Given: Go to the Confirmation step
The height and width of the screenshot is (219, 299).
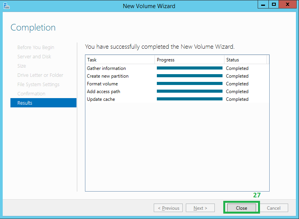Looking at the screenshot, I should pyautogui.click(x=31, y=93).
